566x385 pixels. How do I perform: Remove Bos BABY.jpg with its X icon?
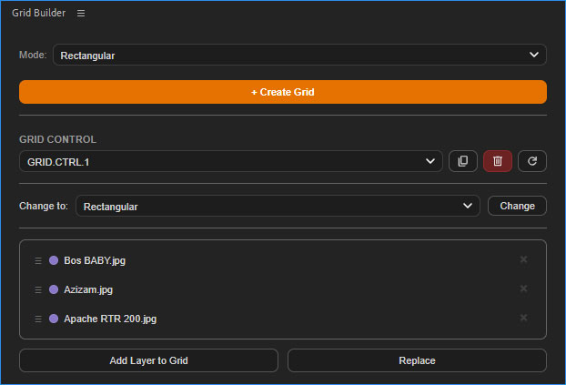click(x=523, y=259)
